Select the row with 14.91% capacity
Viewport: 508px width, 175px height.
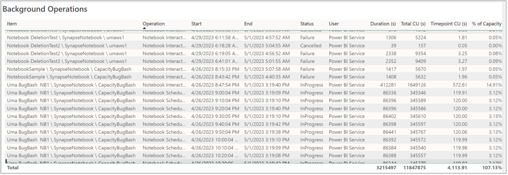[254, 85]
